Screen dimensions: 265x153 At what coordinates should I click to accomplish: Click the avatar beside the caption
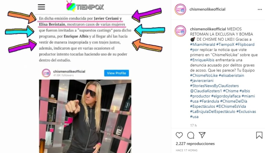[180, 31]
